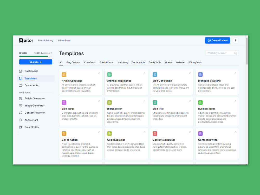Click the Raitor logo
The image size is (260, 195).
[x=26, y=41]
